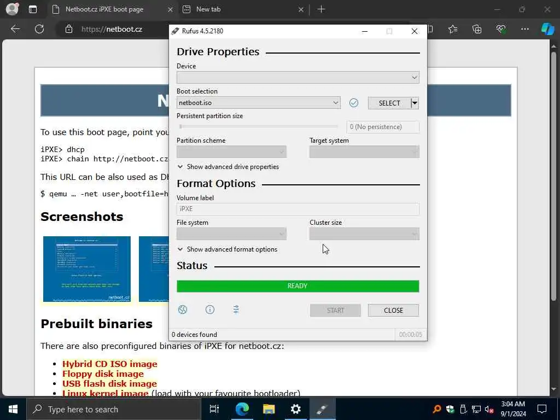
Task: Open the Windows Start menu
Action: [13, 409]
